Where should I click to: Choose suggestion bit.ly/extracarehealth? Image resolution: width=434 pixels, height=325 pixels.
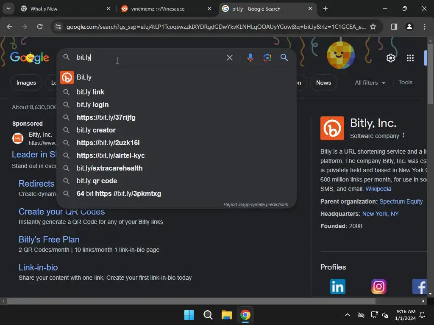tap(176, 168)
